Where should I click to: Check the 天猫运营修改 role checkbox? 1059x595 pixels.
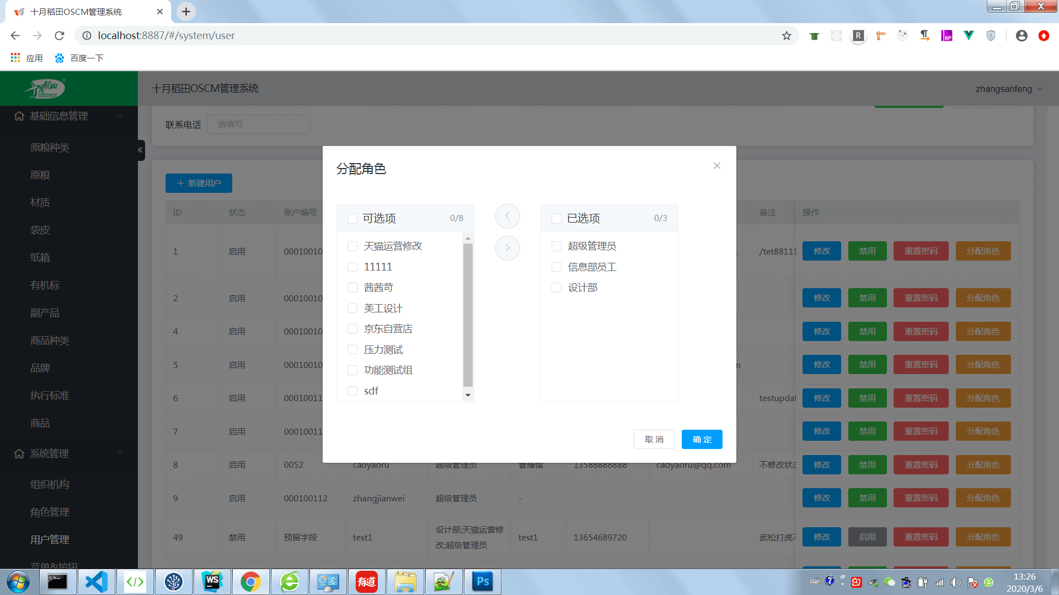(352, 246)
